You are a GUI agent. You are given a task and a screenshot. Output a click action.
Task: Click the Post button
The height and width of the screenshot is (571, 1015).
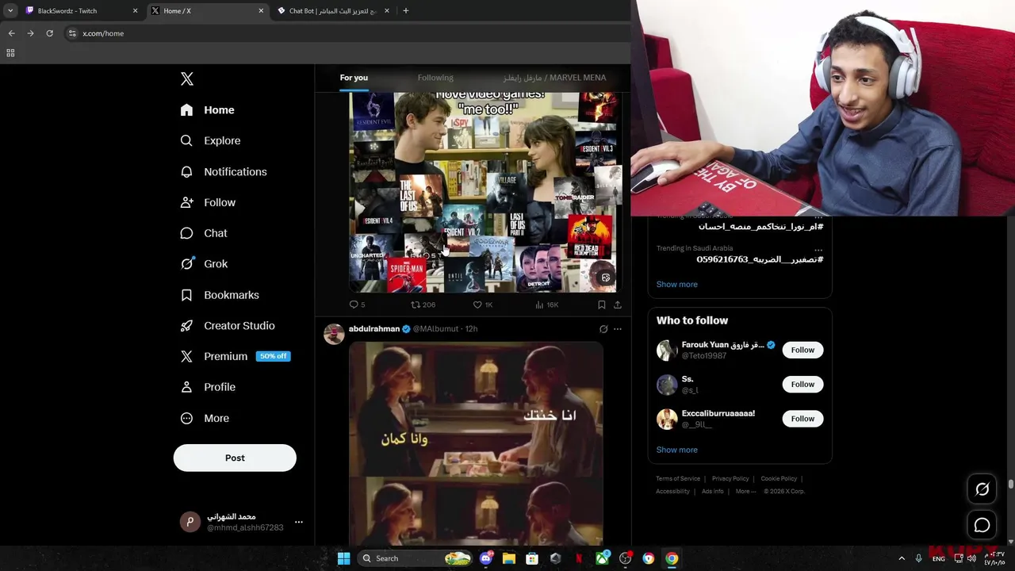tap(235, 458)
